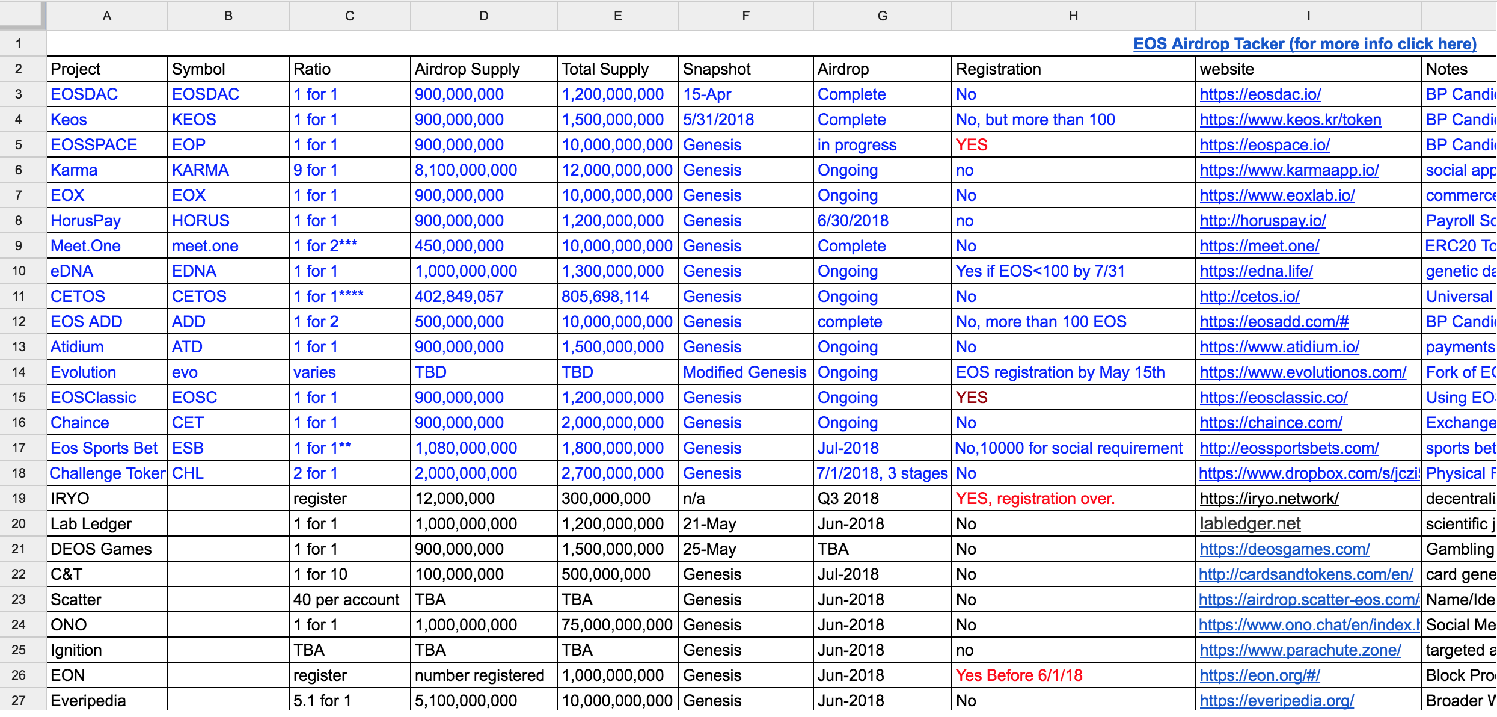Open the https://deosgames.com/ link

pos(1285,549)
